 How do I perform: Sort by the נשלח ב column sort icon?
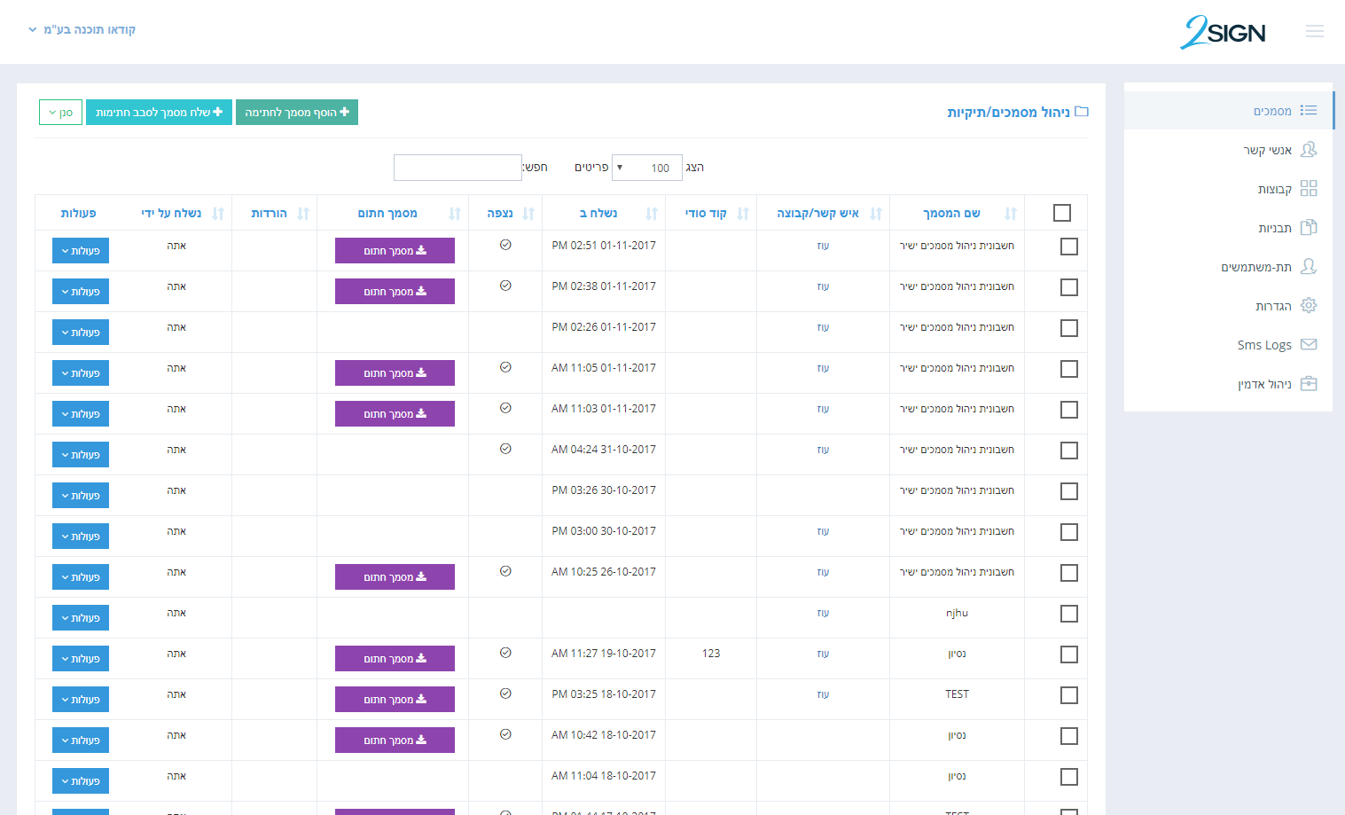652,214
